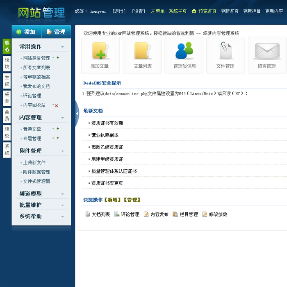Click 【新增】 beside 快捷操作
Screen dimensions: 287x287
[113, 200]
